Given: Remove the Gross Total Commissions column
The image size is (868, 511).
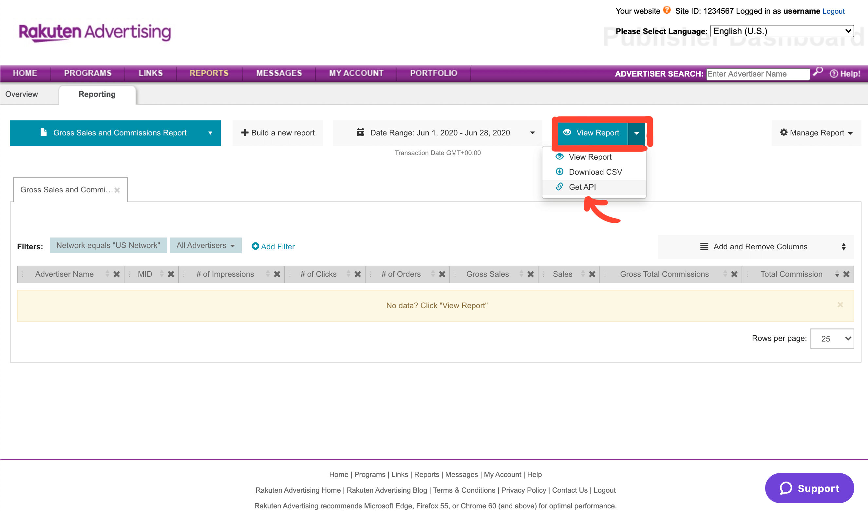Looking at the screenshot, I should 734,274.
